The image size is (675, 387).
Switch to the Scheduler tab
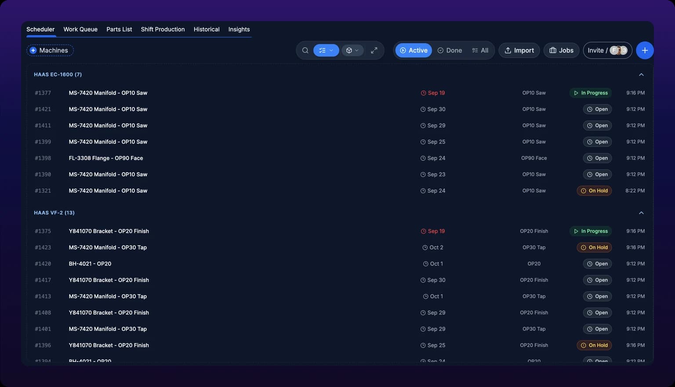pyautogui.click(x=40, y=29)
